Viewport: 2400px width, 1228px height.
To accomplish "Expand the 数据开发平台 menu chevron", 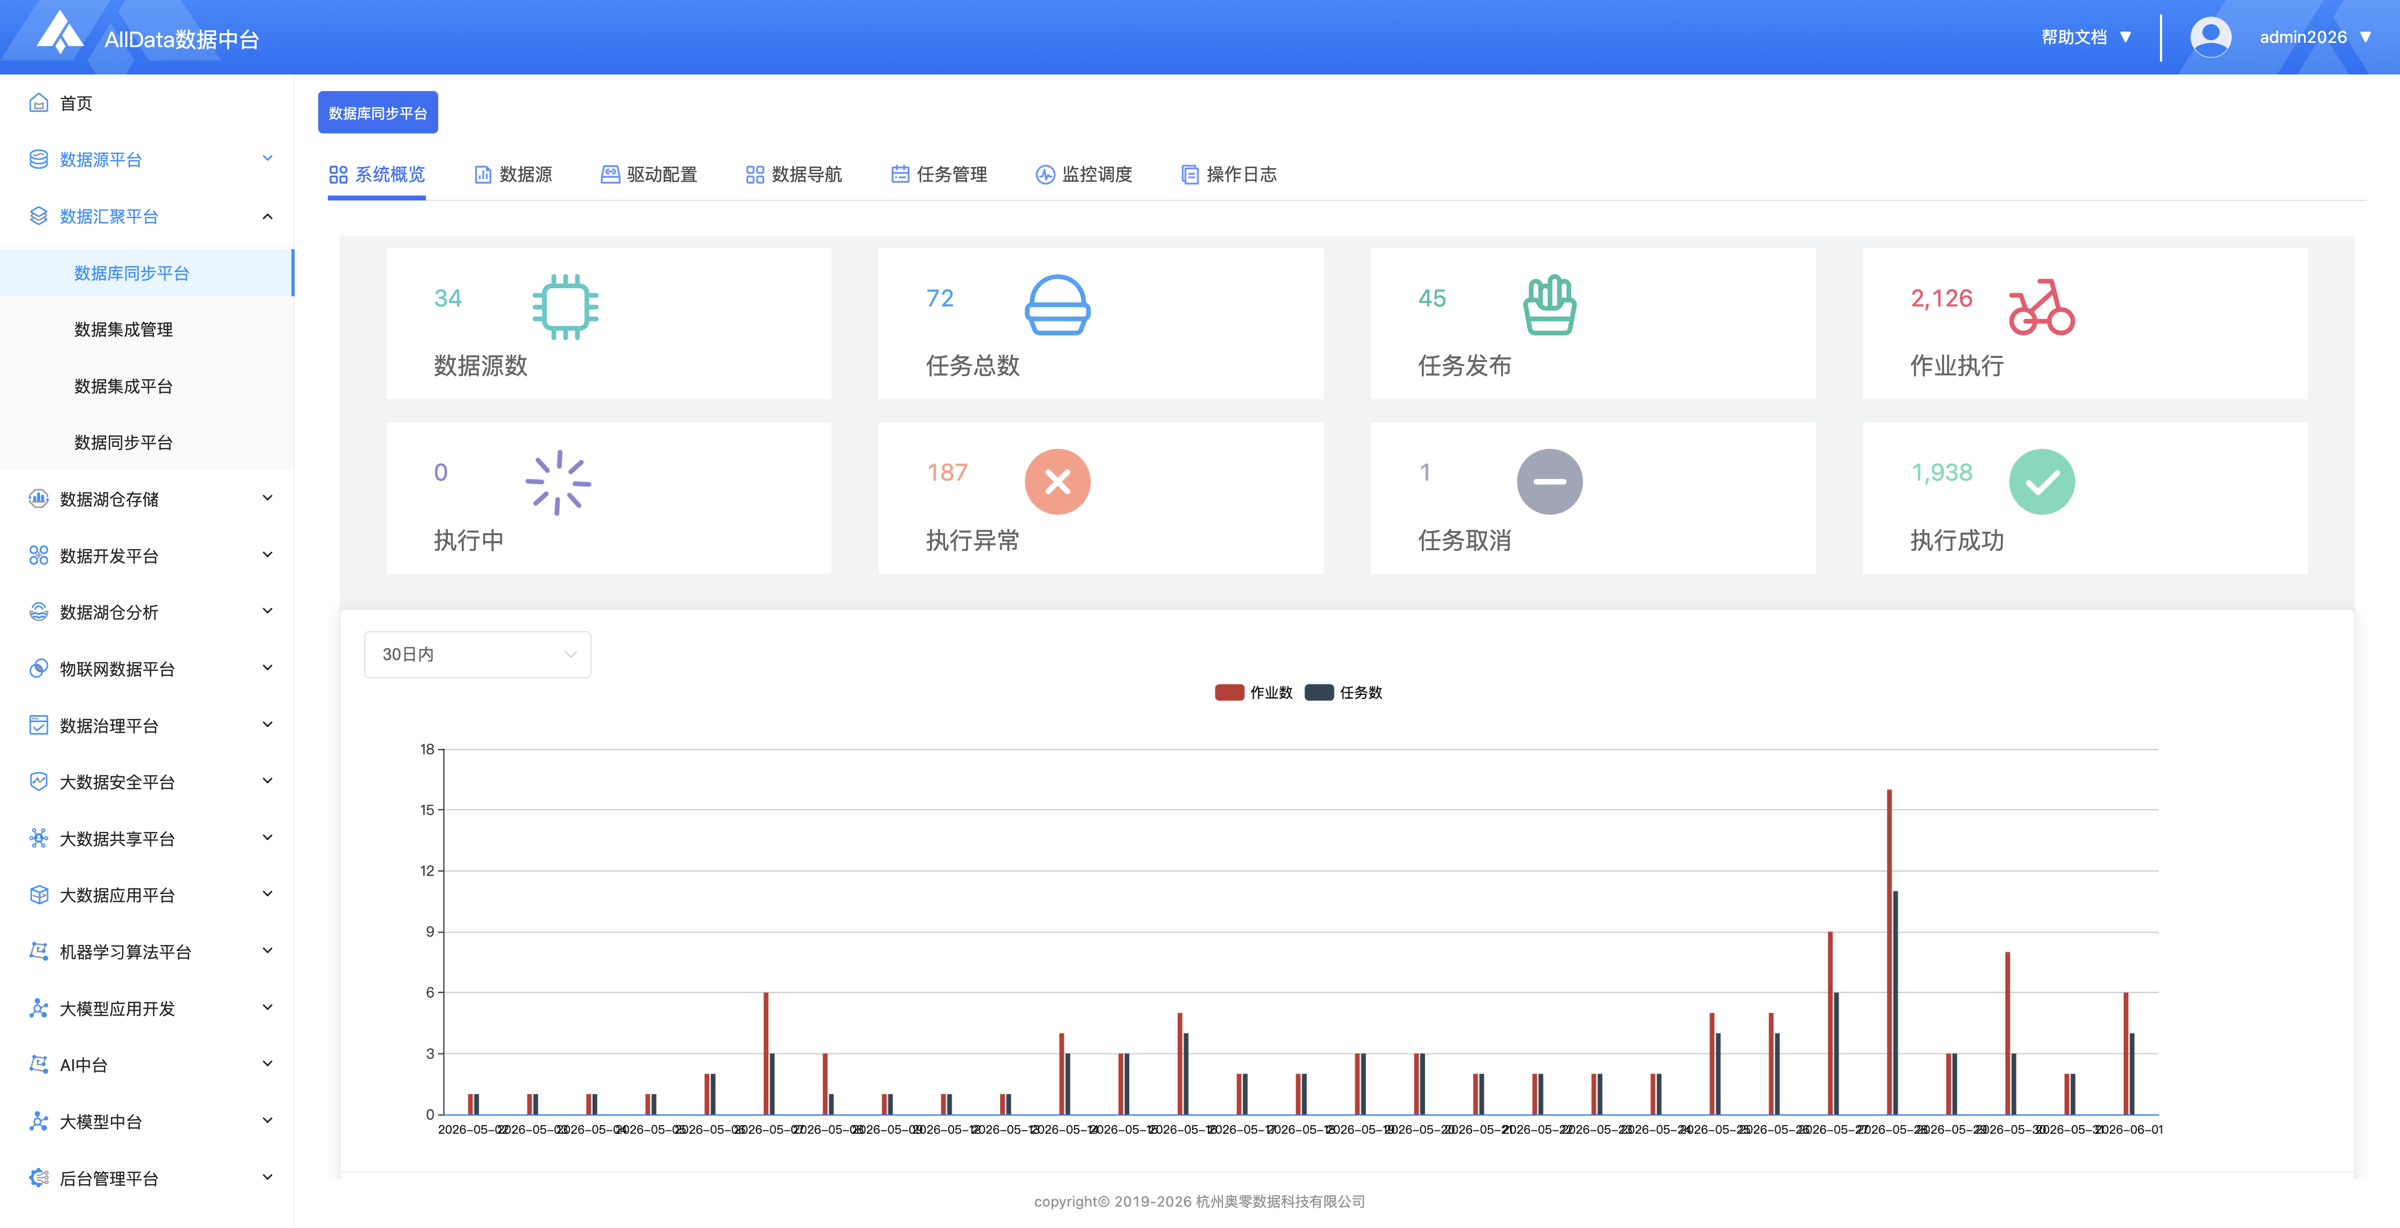I will point(267,555).
